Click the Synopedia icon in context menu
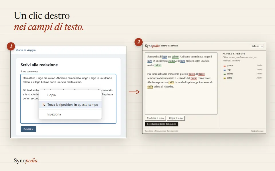The height and width of the screenshot is (171, 275). (44, 105)
